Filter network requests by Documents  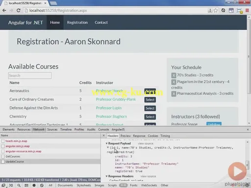coord(65,185)
